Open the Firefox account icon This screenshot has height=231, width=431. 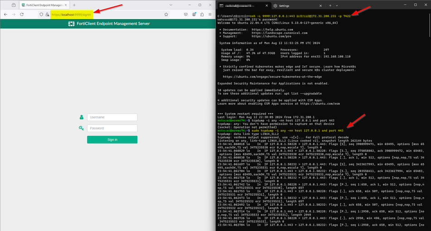click(194, 14)
